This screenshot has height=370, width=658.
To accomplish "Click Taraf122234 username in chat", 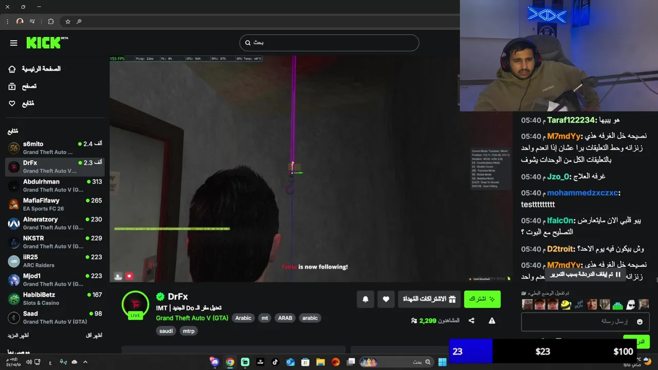I will [571, 120].
